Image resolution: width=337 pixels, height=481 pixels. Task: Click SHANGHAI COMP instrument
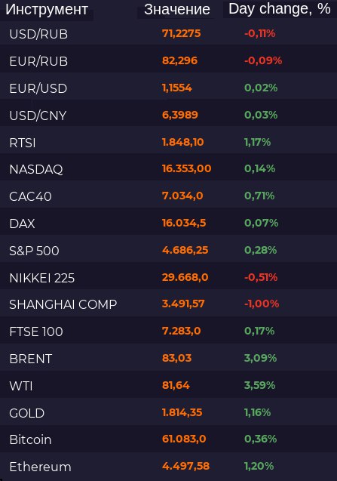[x=63, y=304]
